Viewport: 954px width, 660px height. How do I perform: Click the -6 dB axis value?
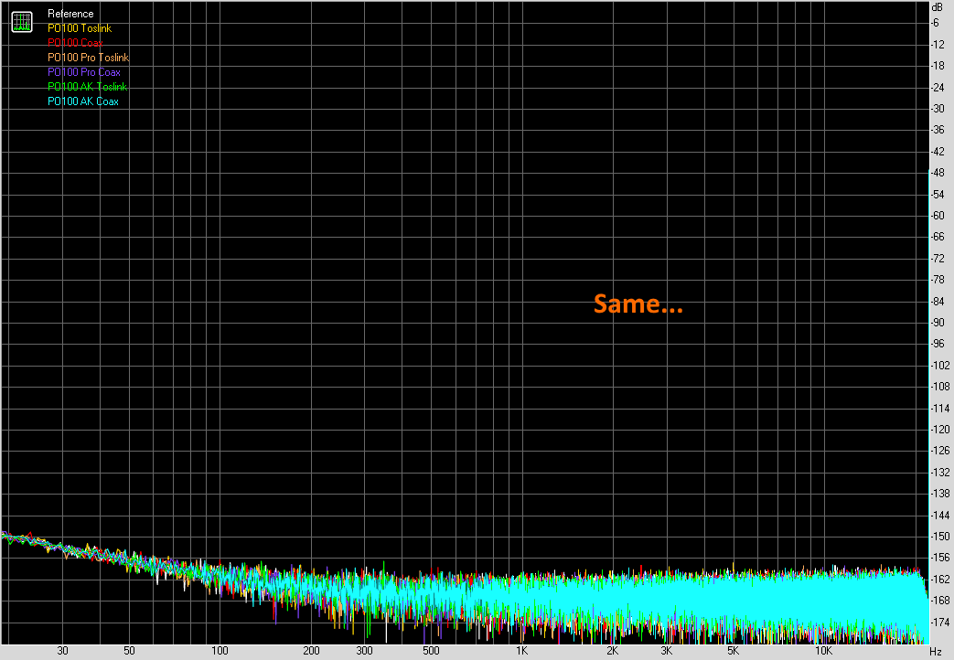click(935, 23)
